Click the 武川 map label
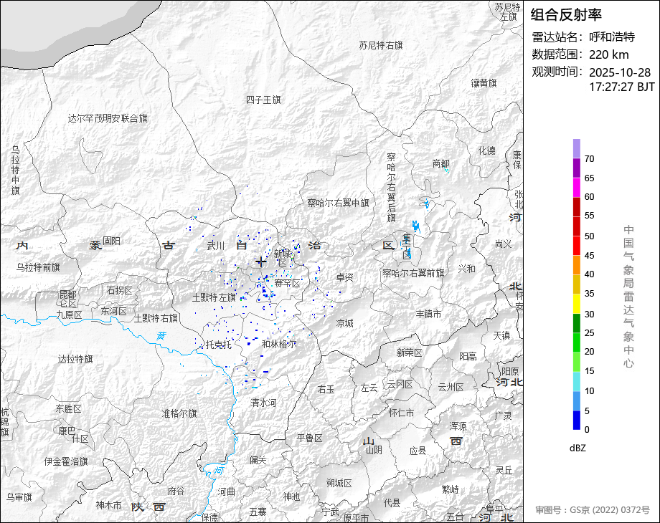Viewport: 660px width, 523px height. click(x=216, y=246)
